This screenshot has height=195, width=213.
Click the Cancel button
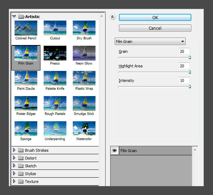[x=155, y=28]
